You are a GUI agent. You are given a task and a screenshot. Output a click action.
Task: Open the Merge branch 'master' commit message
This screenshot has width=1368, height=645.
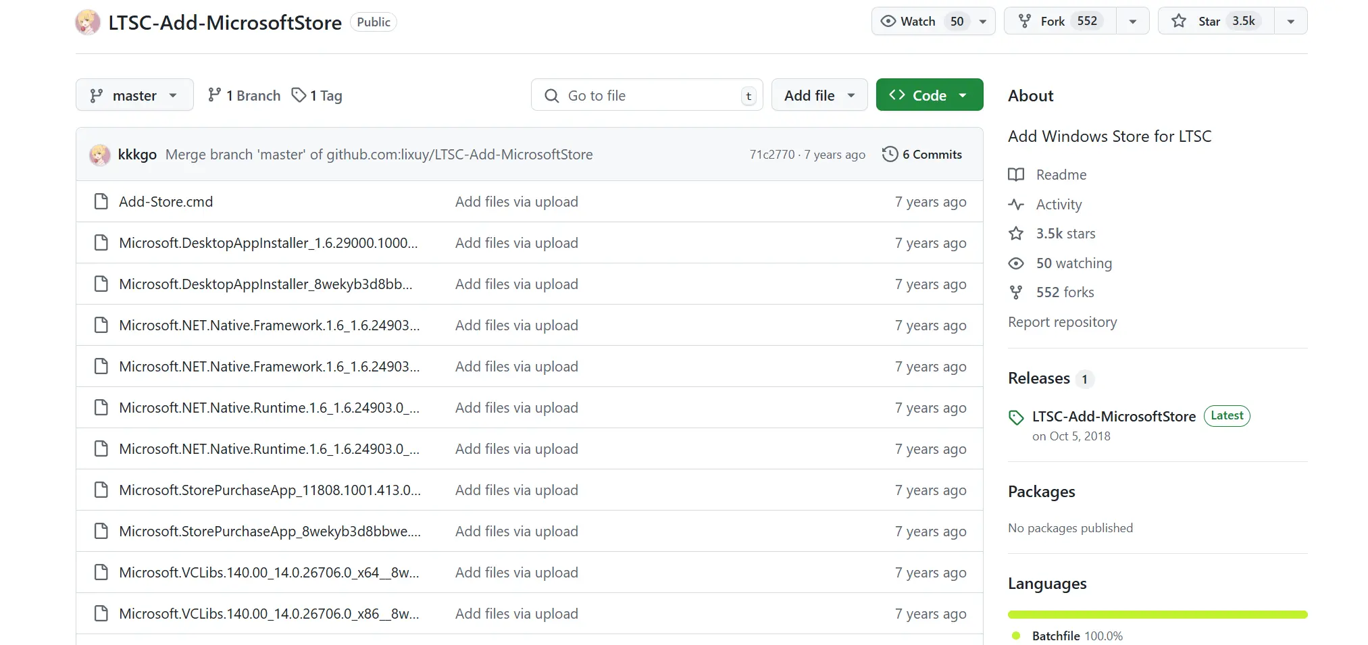point(379,155)
